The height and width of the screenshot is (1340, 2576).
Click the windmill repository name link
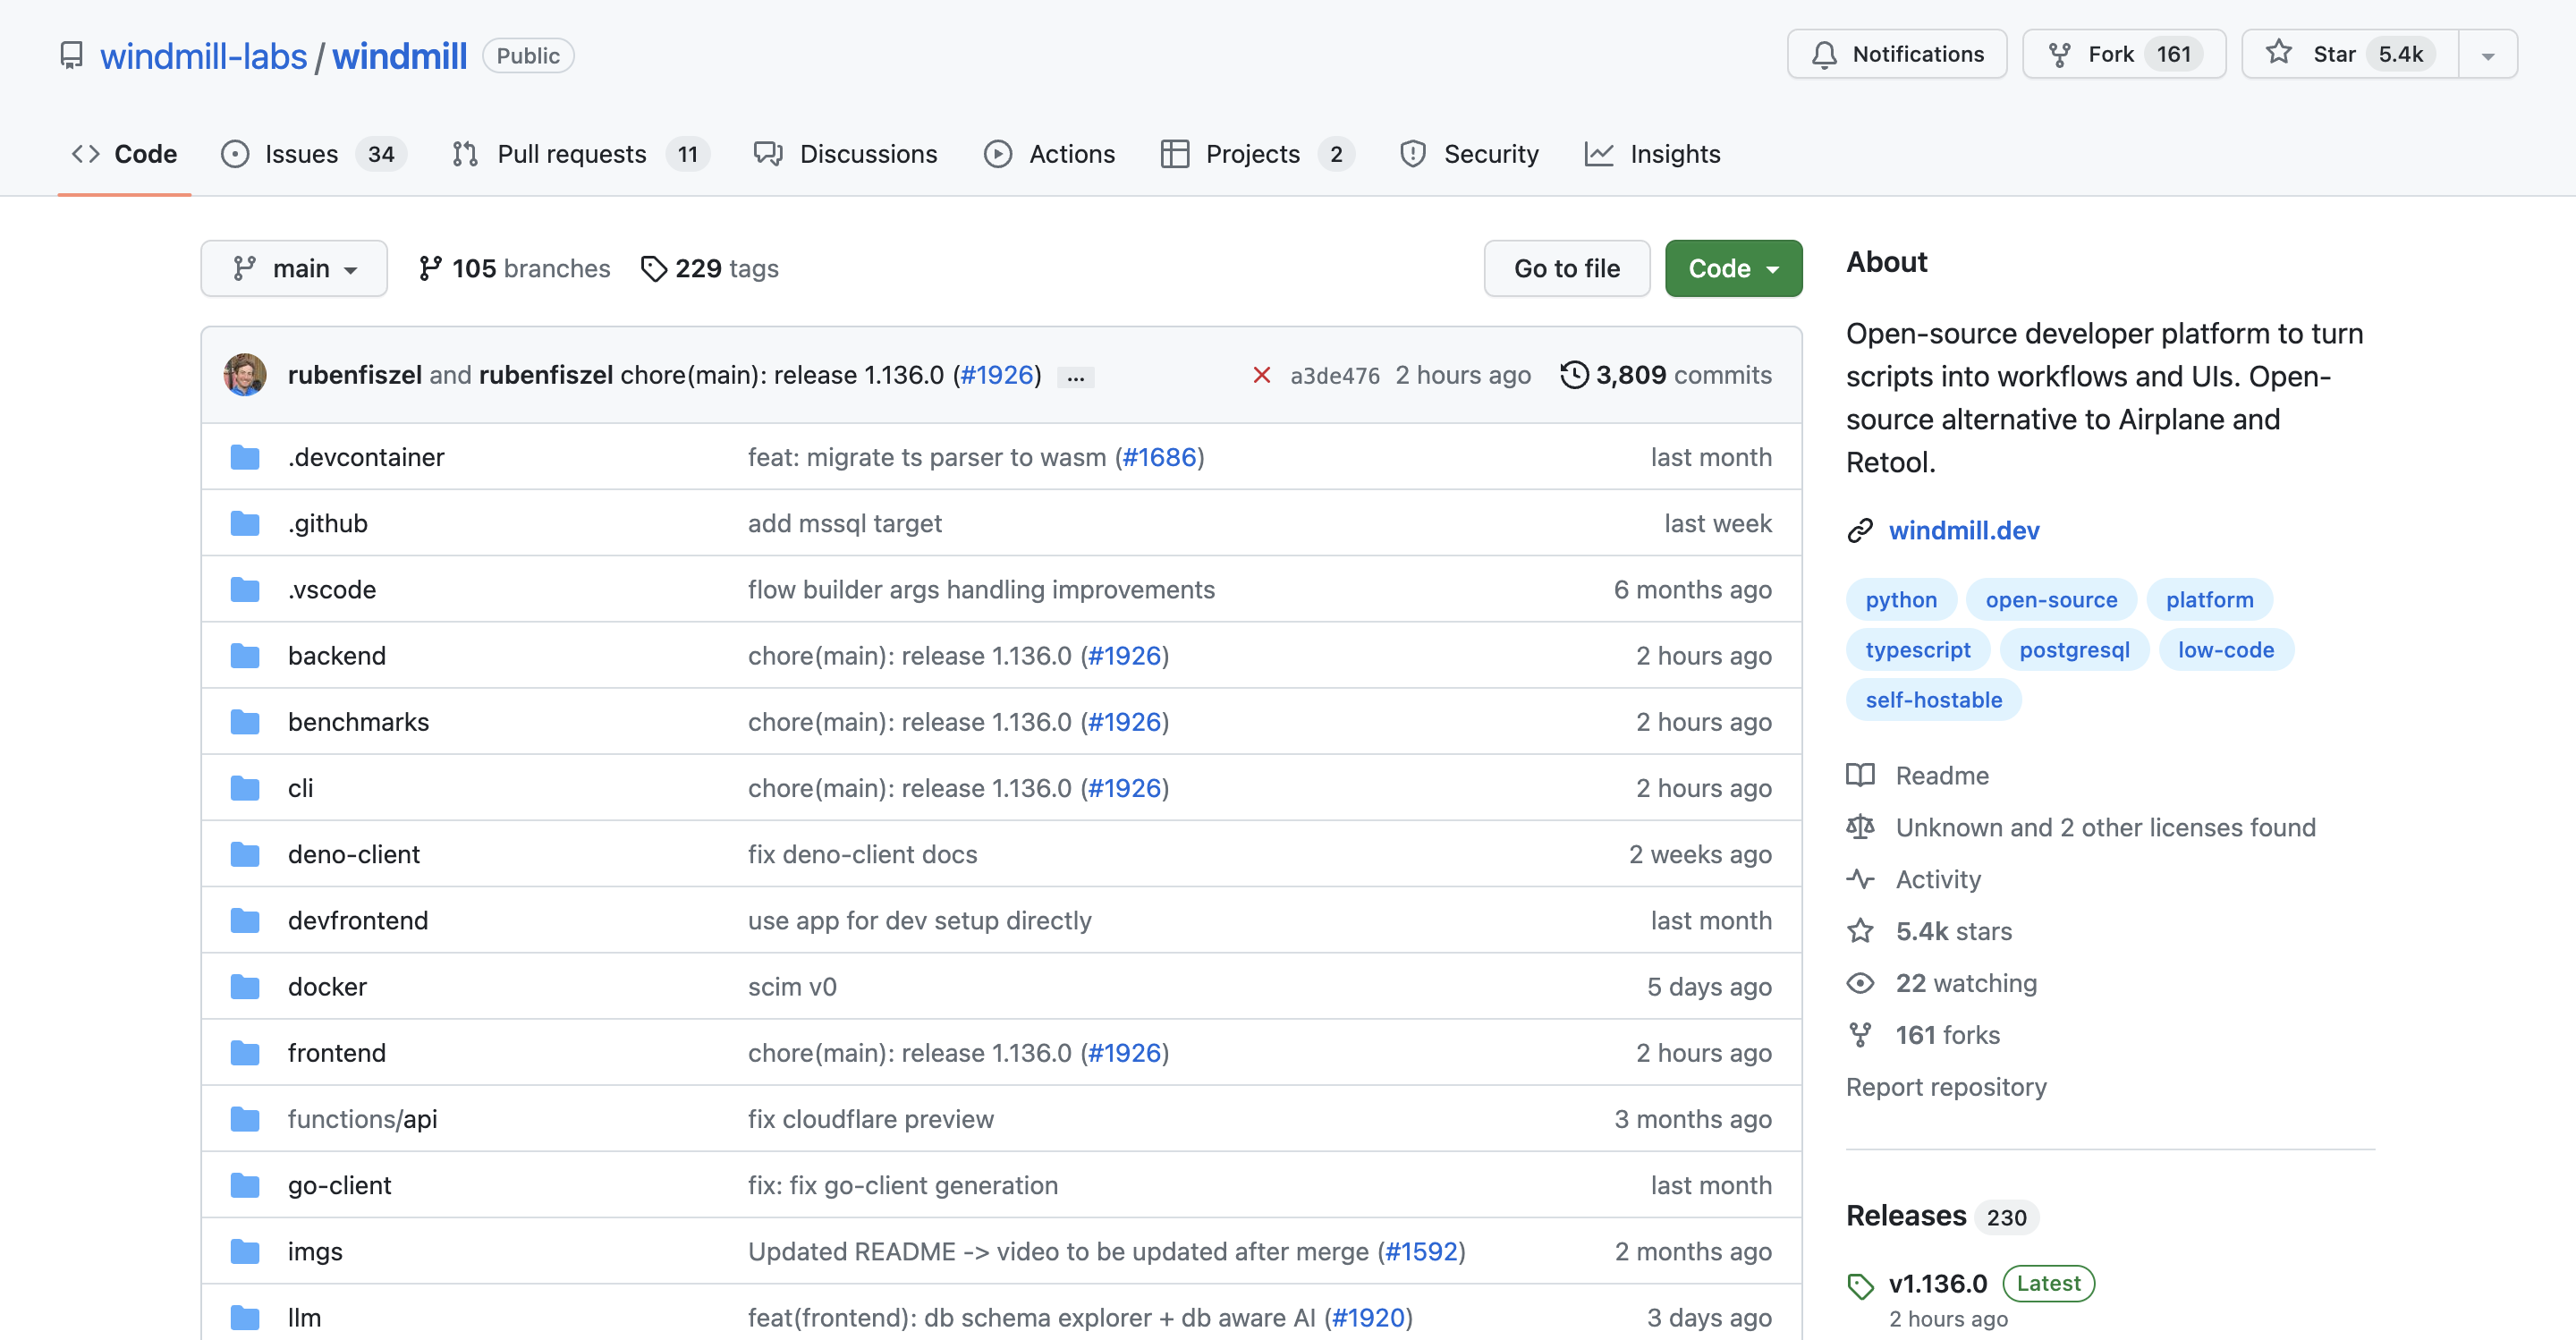399,56
